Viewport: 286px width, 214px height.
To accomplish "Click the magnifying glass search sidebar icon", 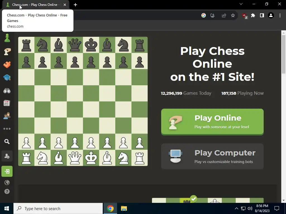I will 7,141.
